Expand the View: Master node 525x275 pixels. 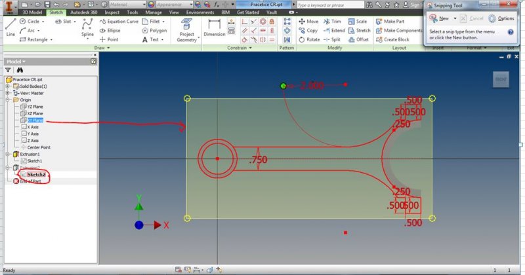point(7,93)
